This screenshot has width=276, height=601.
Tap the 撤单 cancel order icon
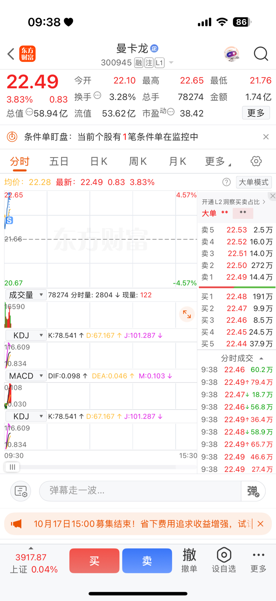(x=189, y=560)
